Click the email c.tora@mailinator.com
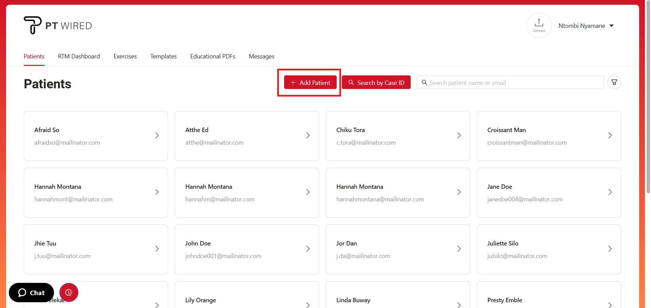 click(x=366, y=143)
